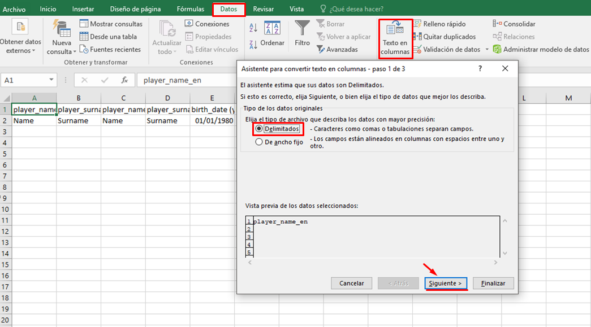Screen dimensions: 591x327
Task: Click Relaciones in the ribbon
Action: tap(514, 37)
